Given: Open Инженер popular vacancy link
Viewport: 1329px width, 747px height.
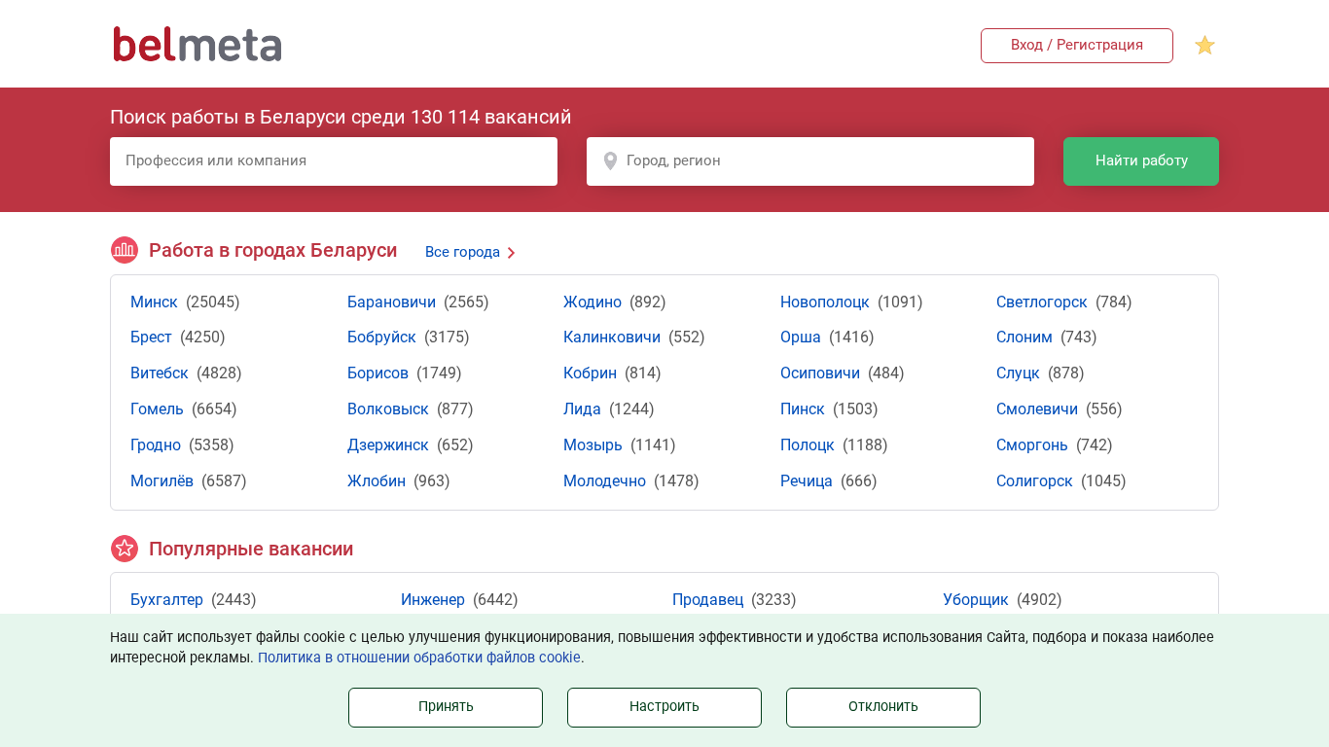Looking at the screenshot, I should point(433,600).
